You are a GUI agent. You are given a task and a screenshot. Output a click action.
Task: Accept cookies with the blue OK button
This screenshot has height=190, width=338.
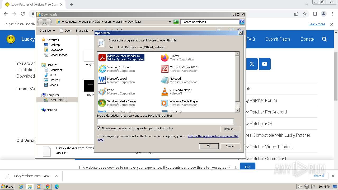pos(247,167)
